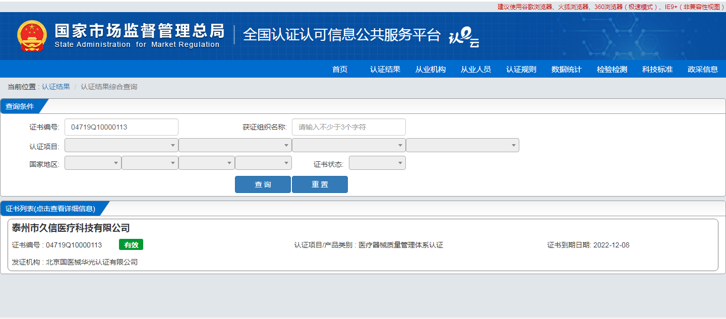726x319 pixels.
Task: Select 数据统计 in navigation bar
Action: click(567, 70)
